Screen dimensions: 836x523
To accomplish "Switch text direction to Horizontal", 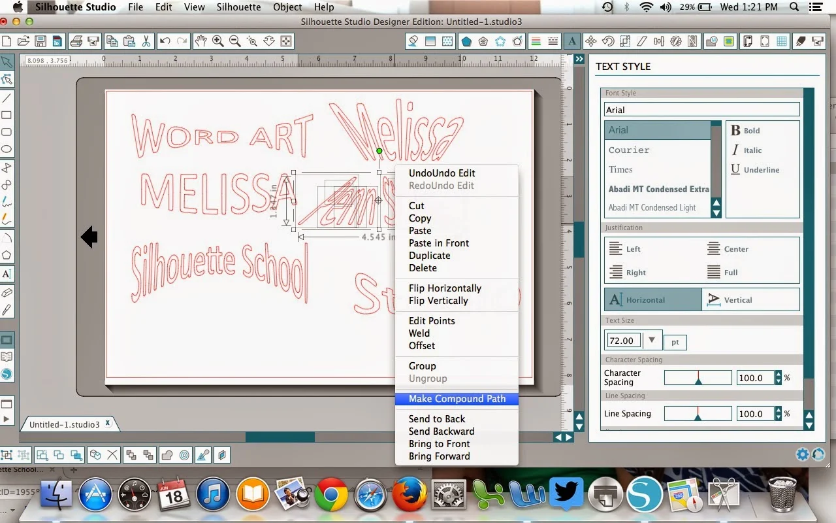I will 653,299.
